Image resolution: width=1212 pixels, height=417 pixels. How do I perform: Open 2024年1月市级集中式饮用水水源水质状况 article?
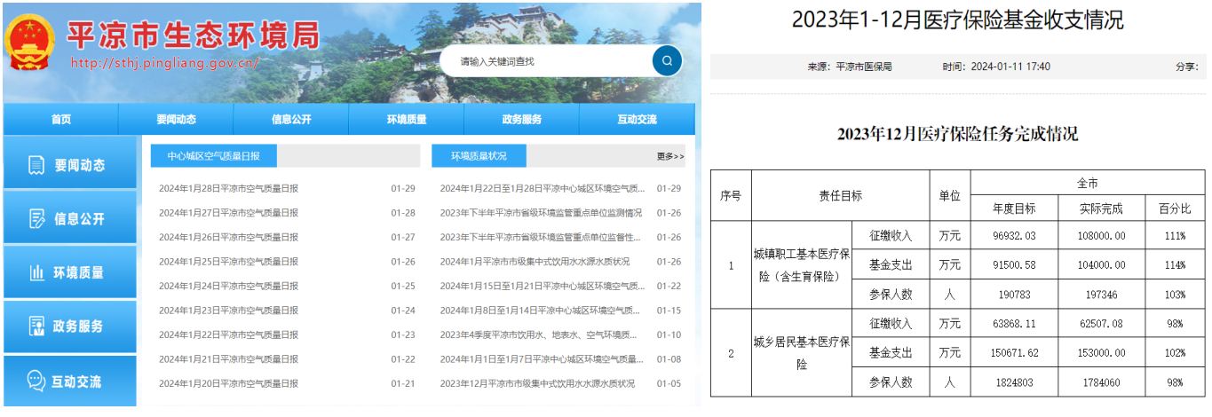click(535, 262)
